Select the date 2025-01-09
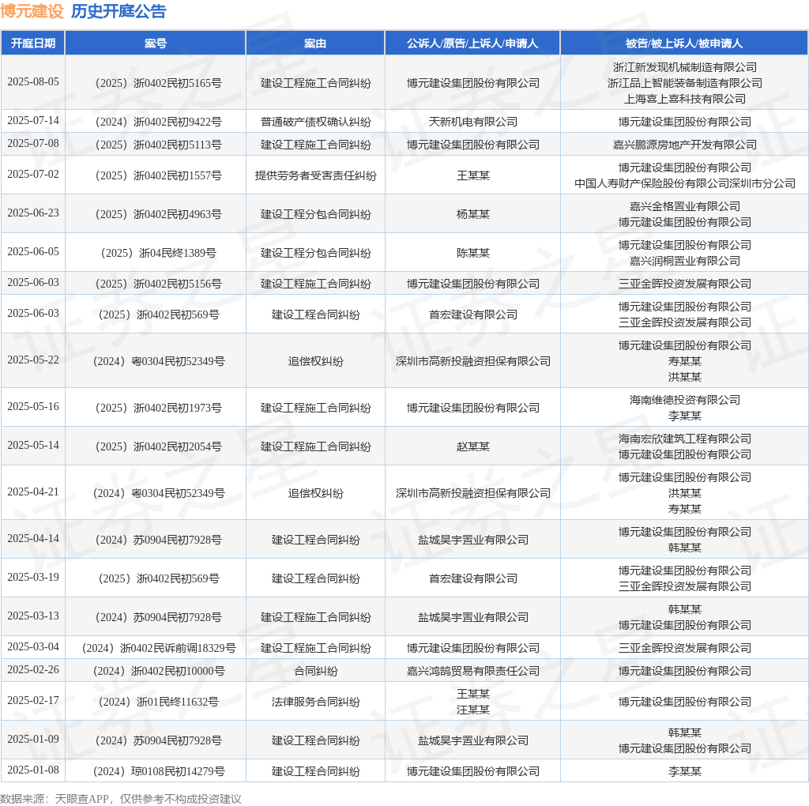 pyautogui.click(x=33, y=740)
